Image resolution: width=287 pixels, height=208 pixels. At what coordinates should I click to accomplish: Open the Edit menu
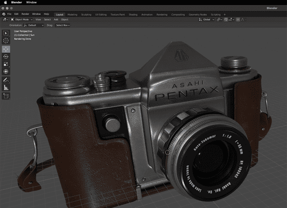point(16,14)
